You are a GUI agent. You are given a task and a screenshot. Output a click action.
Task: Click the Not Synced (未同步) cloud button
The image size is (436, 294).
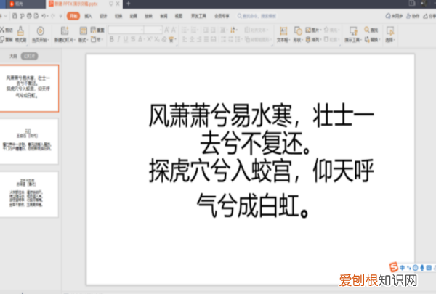(x=394, y=16)
